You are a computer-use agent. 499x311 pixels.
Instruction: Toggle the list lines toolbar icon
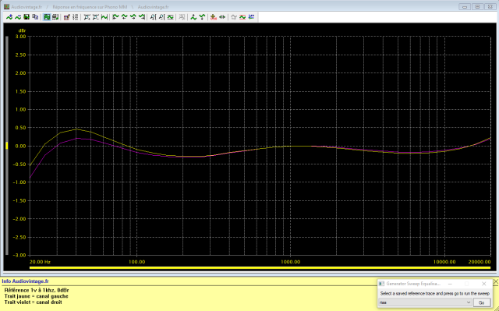[x=76, y=17]
